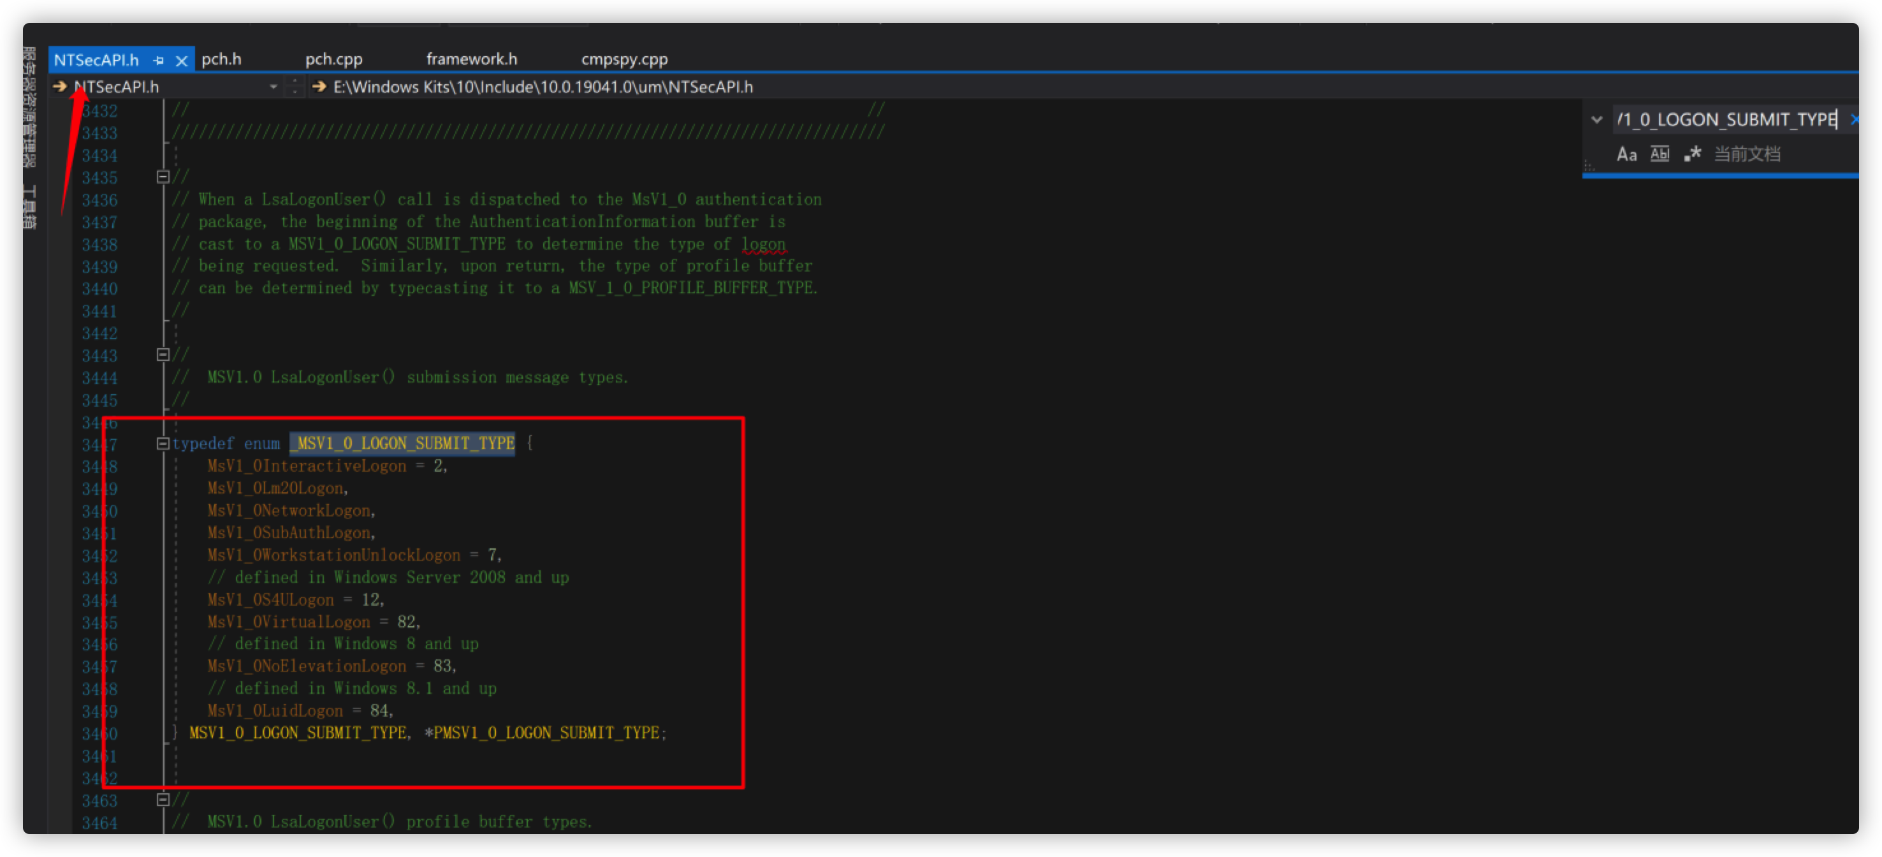Click MsV1_0SubAuthLogon enum member
1882x857 pixels.
(289, 532)
